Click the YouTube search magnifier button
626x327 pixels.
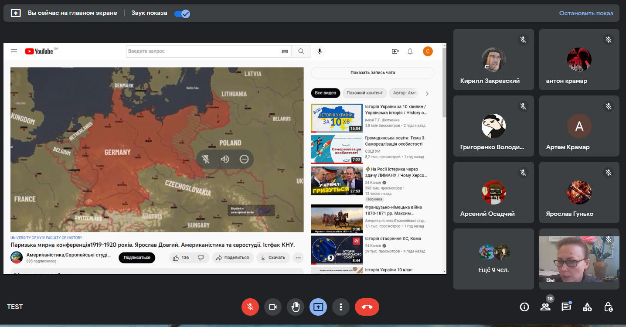click(301, 51)
